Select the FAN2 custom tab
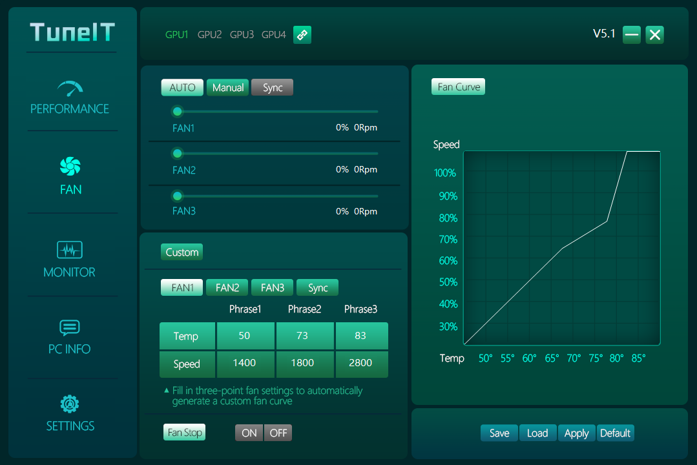697x465 pixels. pos(227,287)
